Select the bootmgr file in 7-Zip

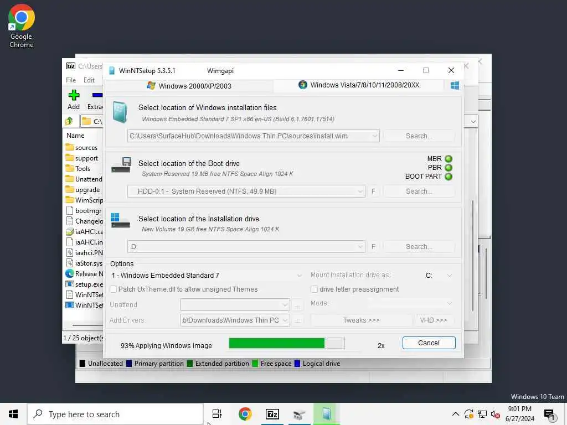pyautogui.click(x=84, y=210)
